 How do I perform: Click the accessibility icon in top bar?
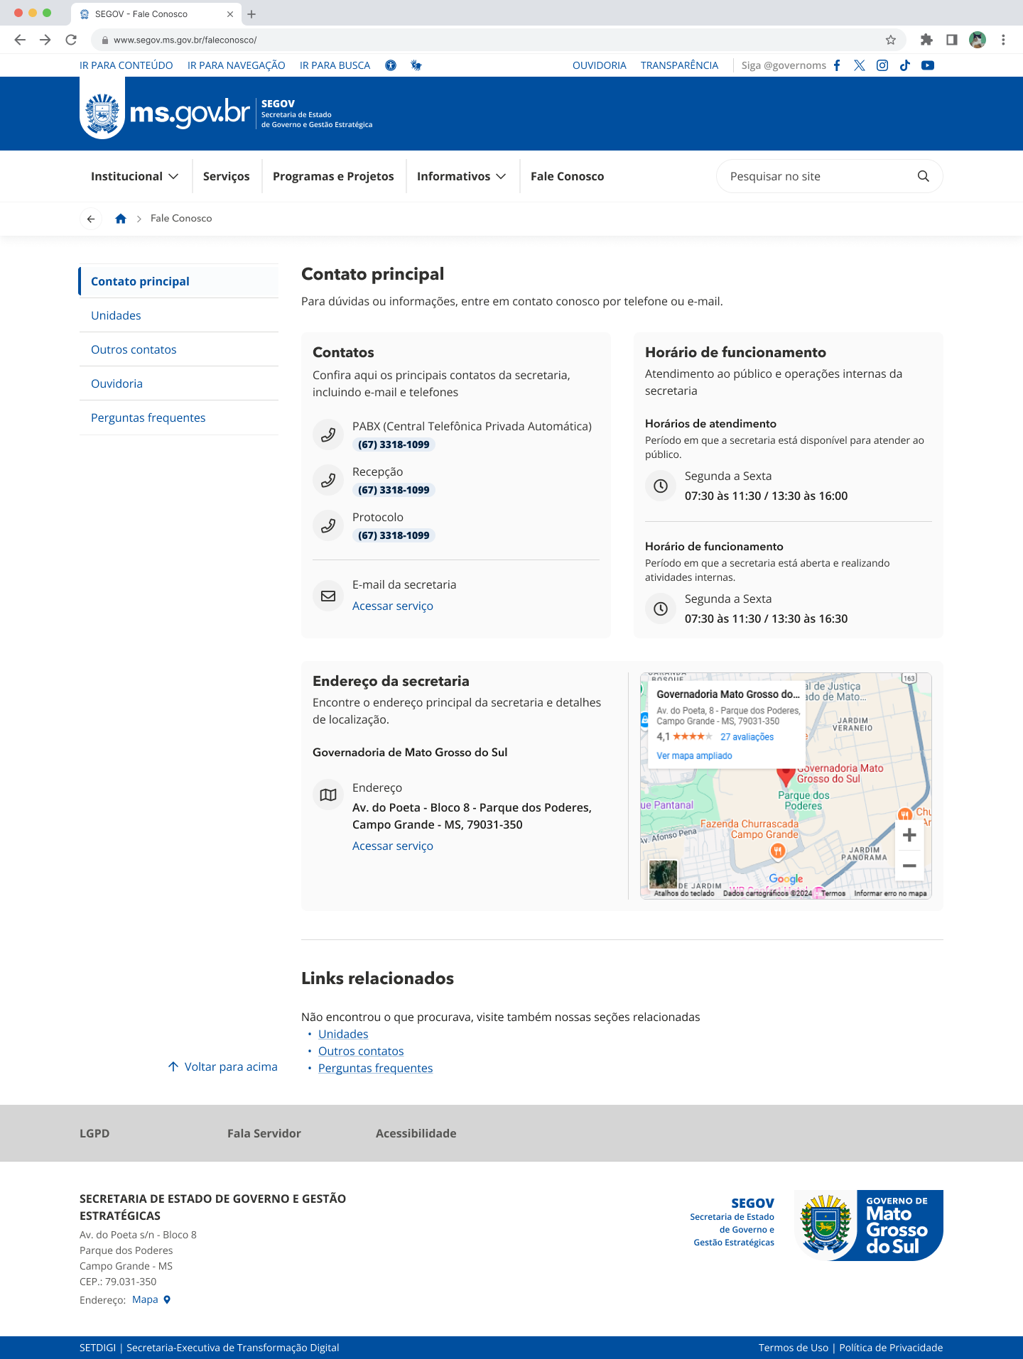click(391, 65)
